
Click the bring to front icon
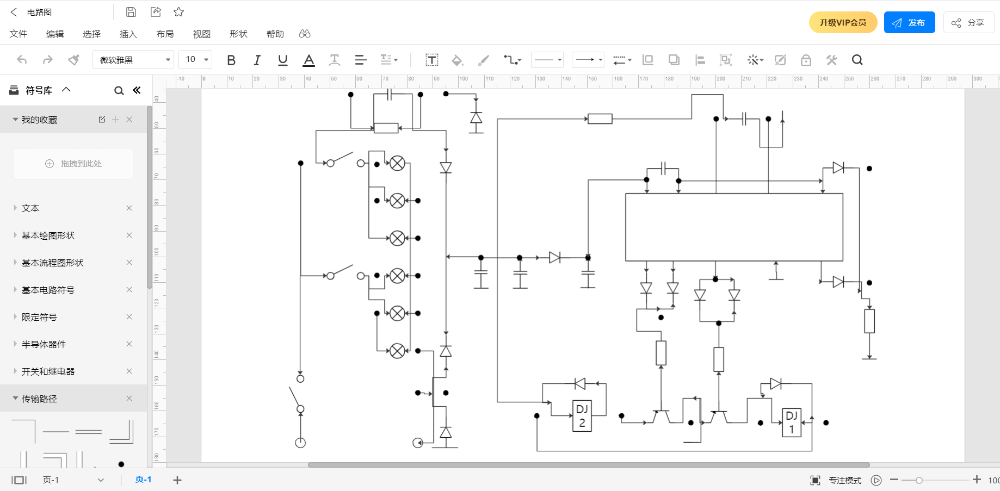click(x=647, y=60)
